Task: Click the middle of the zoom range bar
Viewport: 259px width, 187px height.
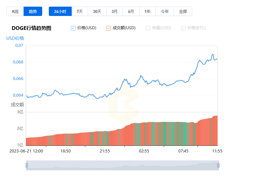Action: pyautogui.click(x=122, y=165)
